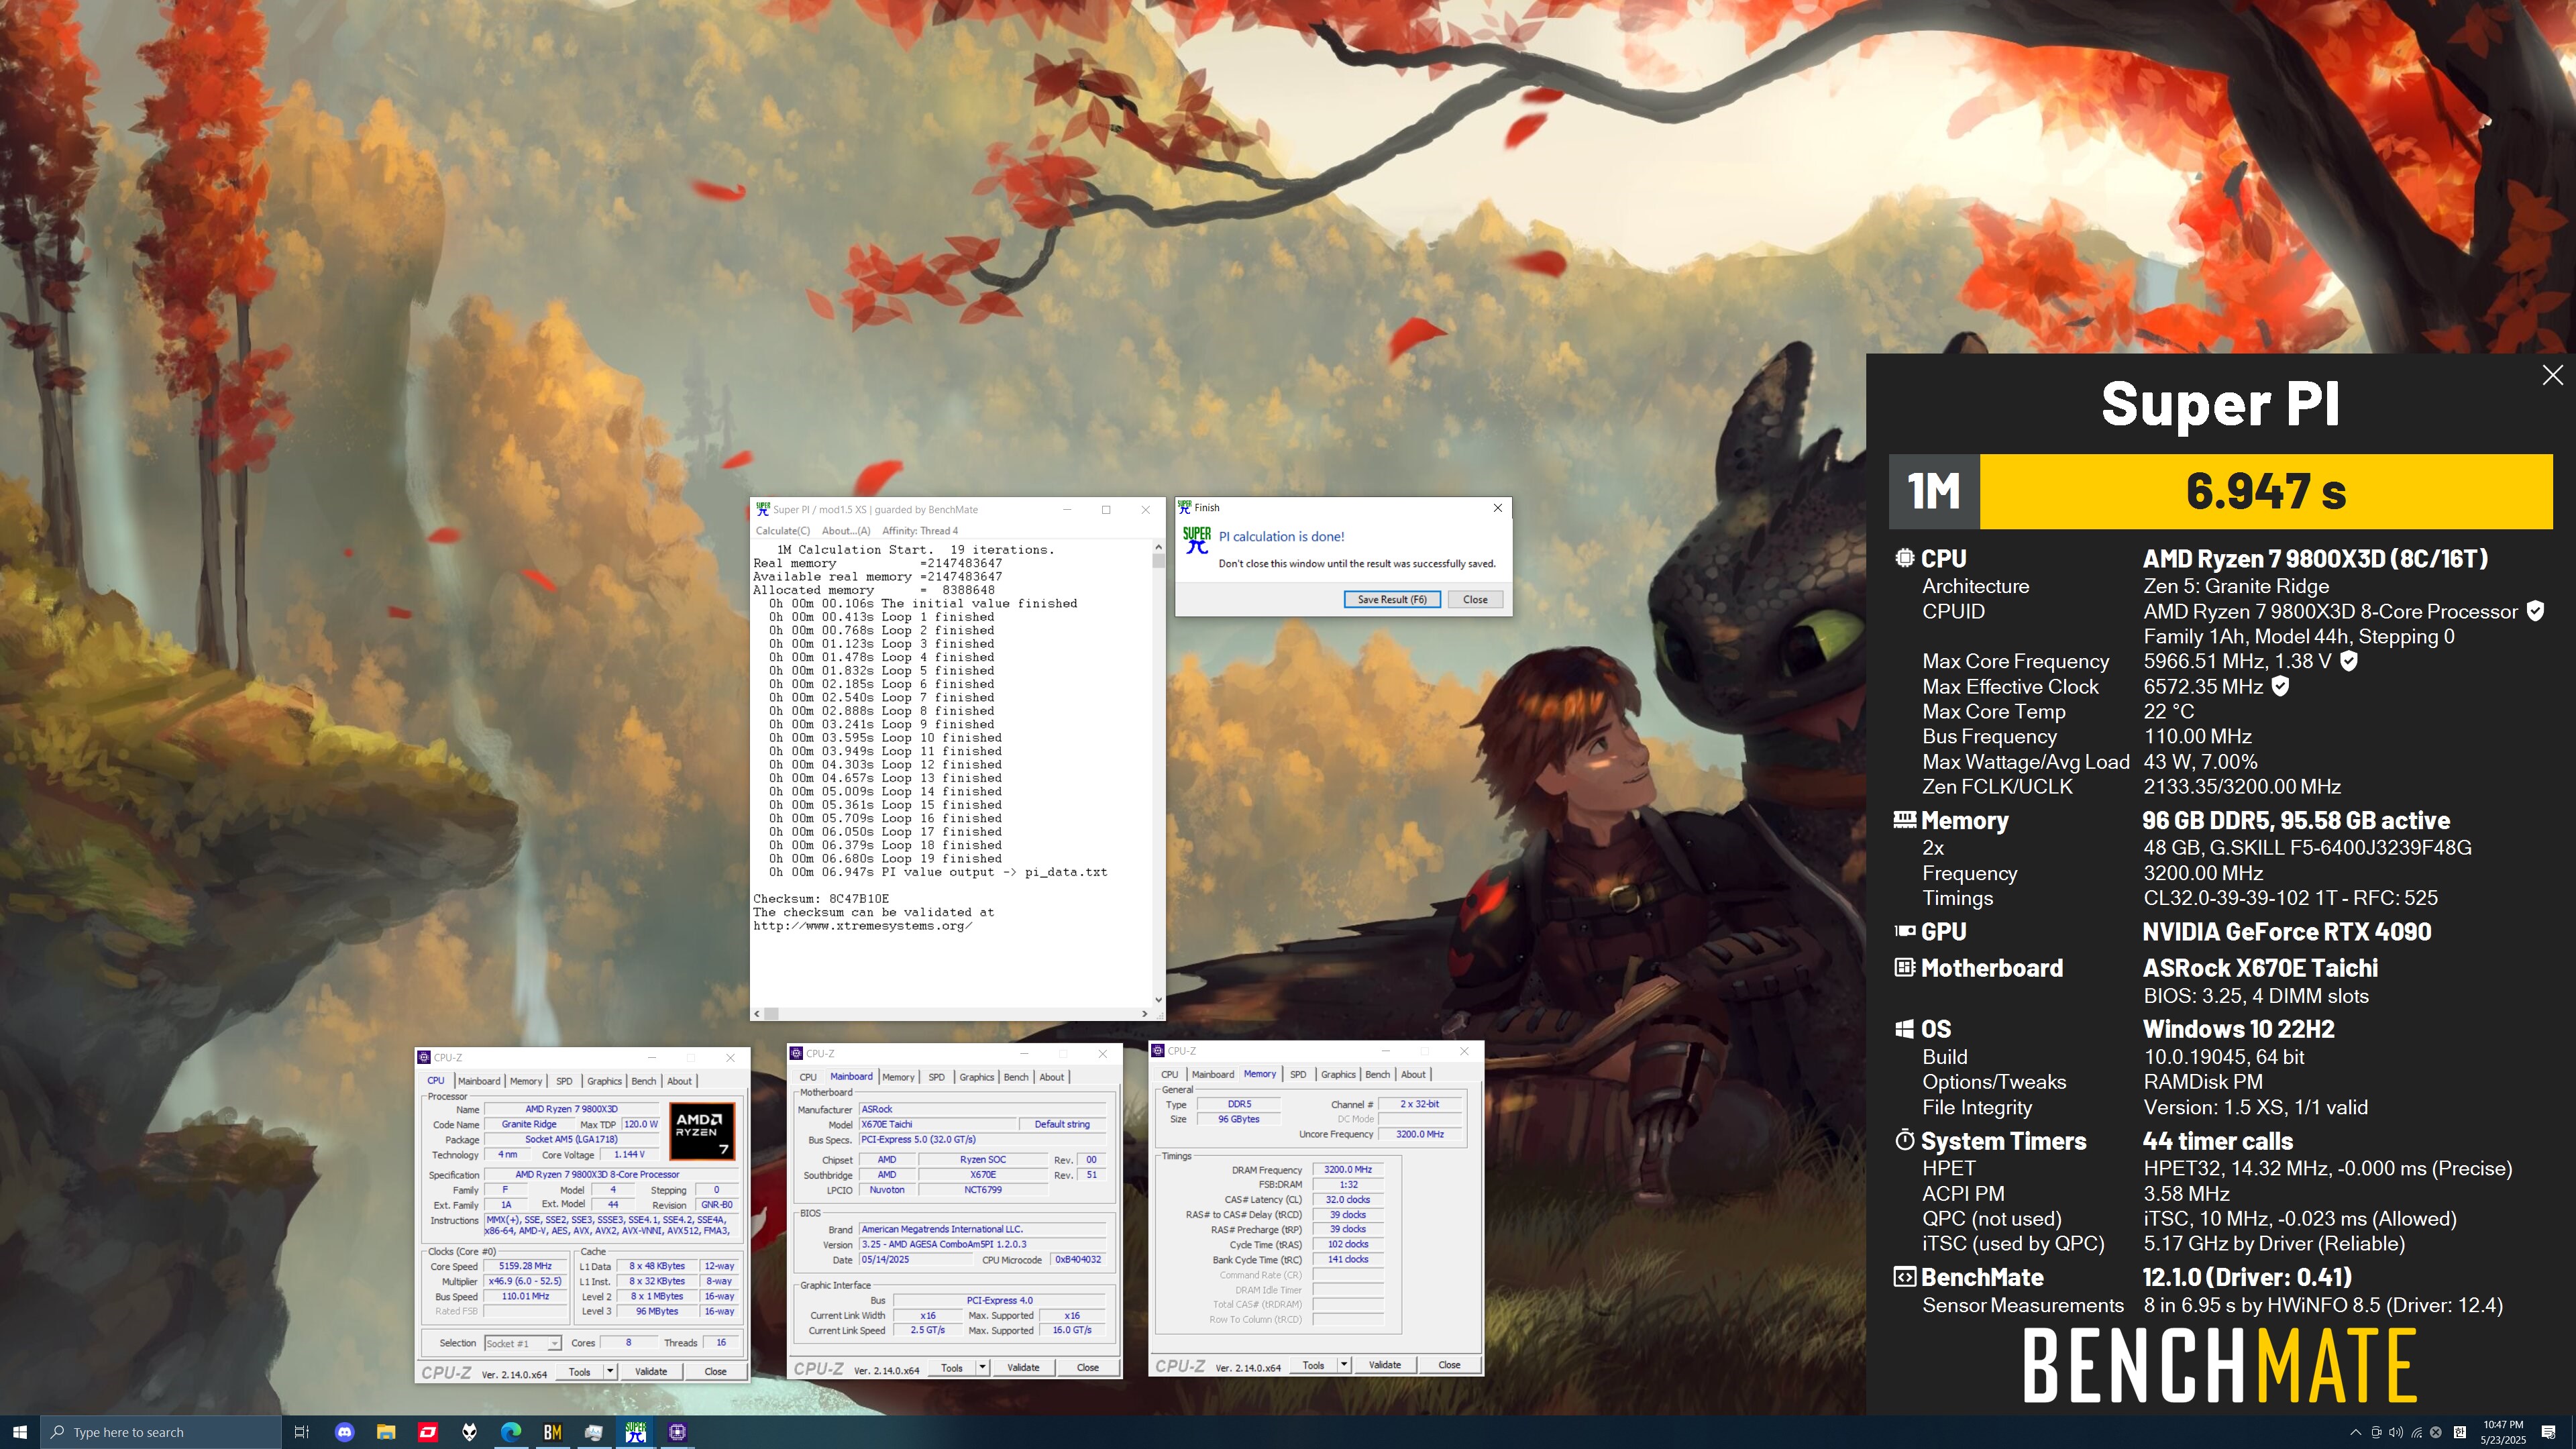This screenshot has width=2576, height=1449.
Task: Open File Explorer from the taskbar
Action: 386,1432
